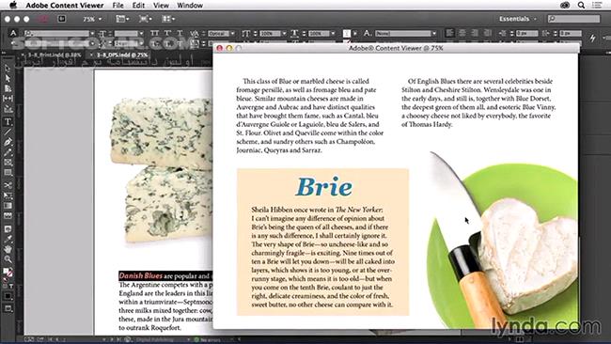Open the Window menu
The image size is (611, 344).
coord(190,6)
